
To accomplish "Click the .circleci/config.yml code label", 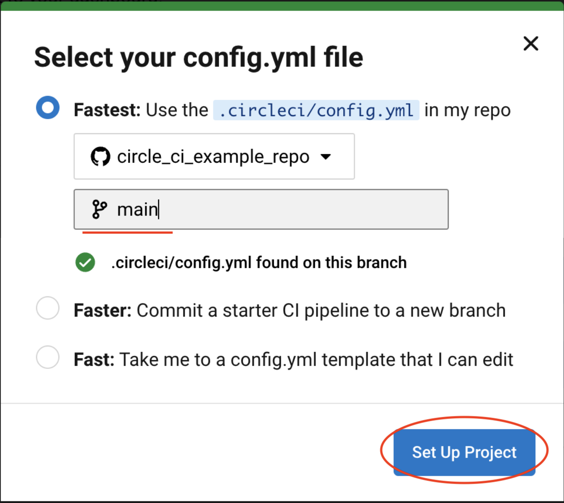I will point(316,110).
